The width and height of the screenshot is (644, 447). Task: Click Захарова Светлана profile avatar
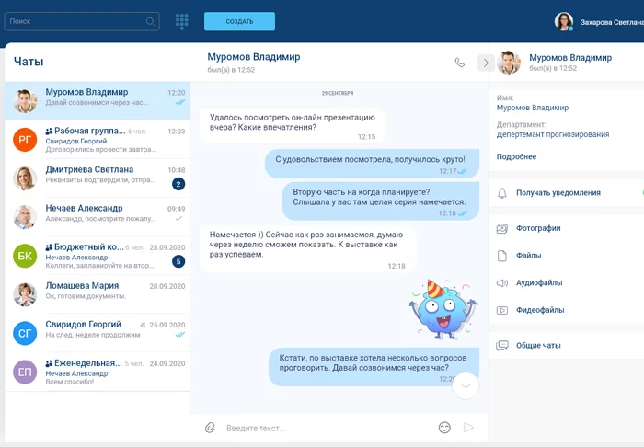[x=564, y=21]
